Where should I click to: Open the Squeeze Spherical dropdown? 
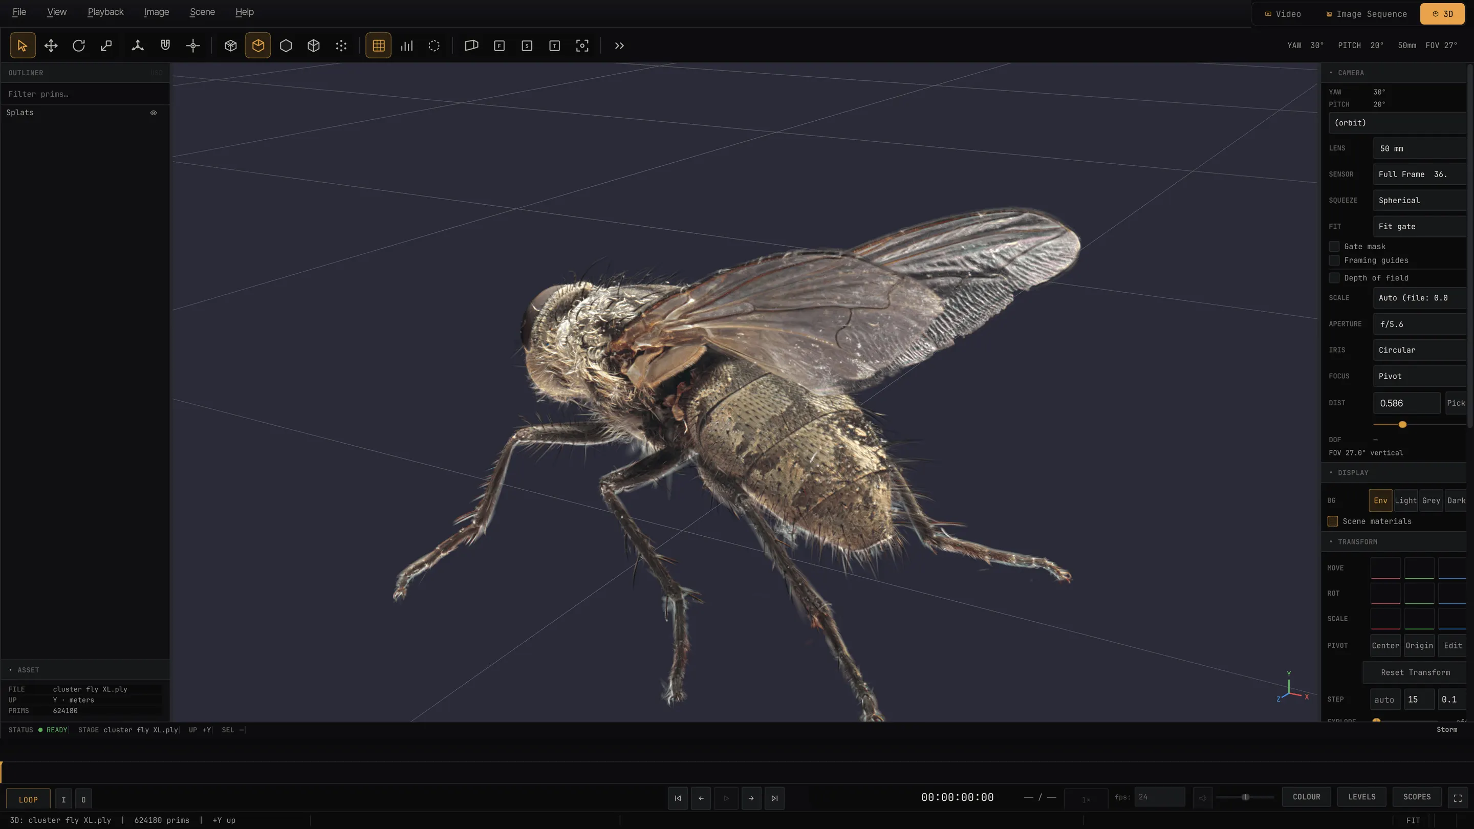pyautogui.click(x=1419, y=200)
